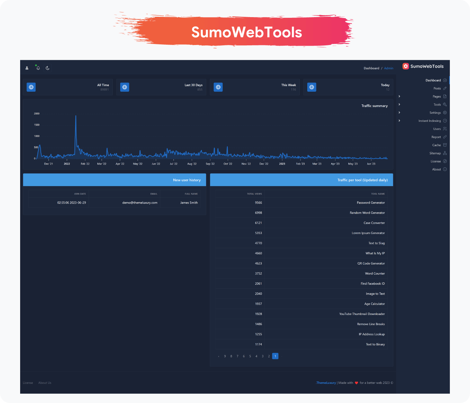Open the About sidebar menu item

pos(436,169)
